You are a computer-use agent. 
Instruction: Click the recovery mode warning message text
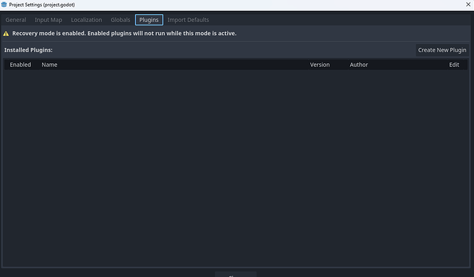click(x=124, y=33)
